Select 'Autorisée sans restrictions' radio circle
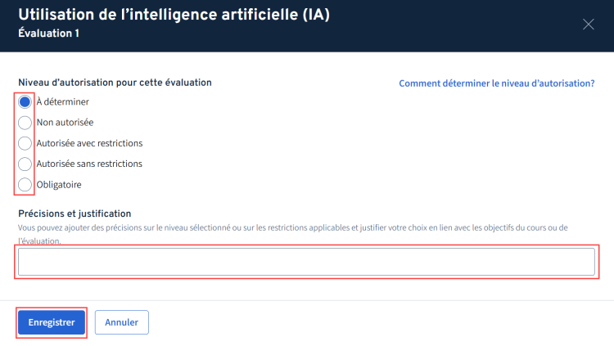The height and width of the screenshot is (346, 614). 25,164
